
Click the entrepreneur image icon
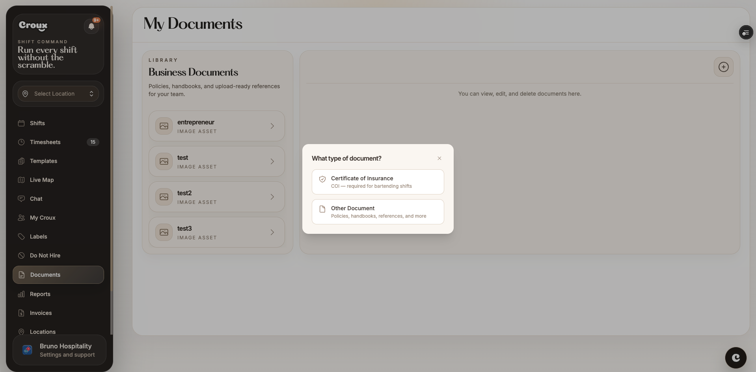click(164, 126)
